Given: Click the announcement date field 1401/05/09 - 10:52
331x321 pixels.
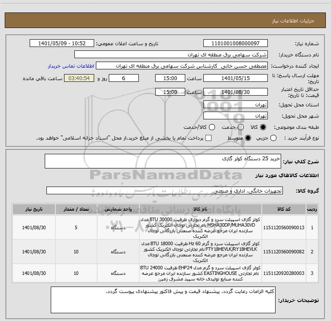Looking at the screenshot, I should click(62, 44).
